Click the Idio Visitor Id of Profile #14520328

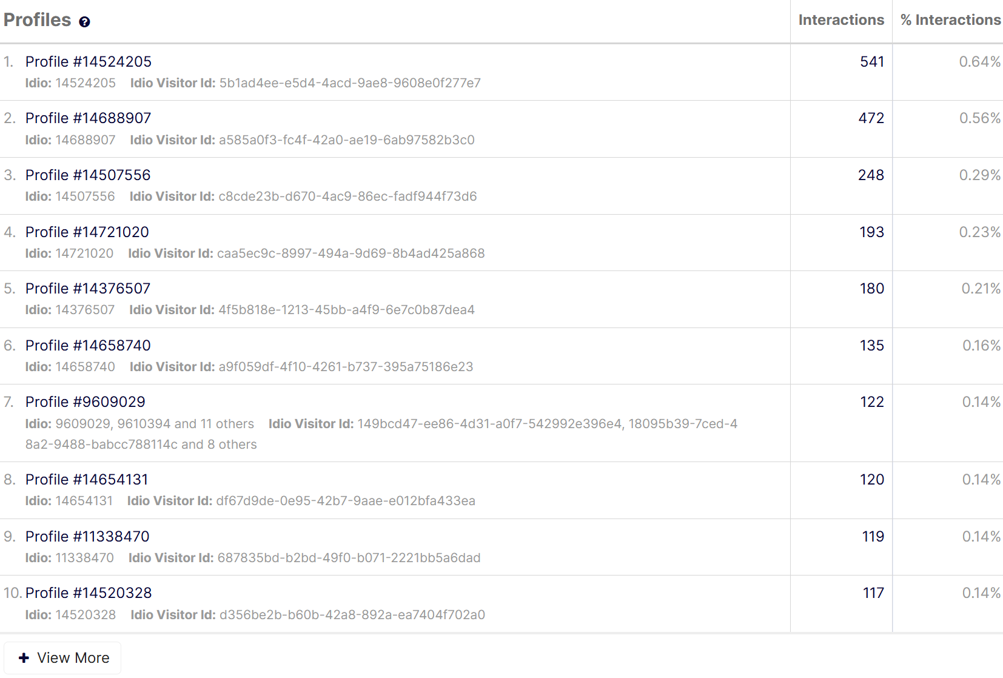pyautogui.click(x=352, y=615)
